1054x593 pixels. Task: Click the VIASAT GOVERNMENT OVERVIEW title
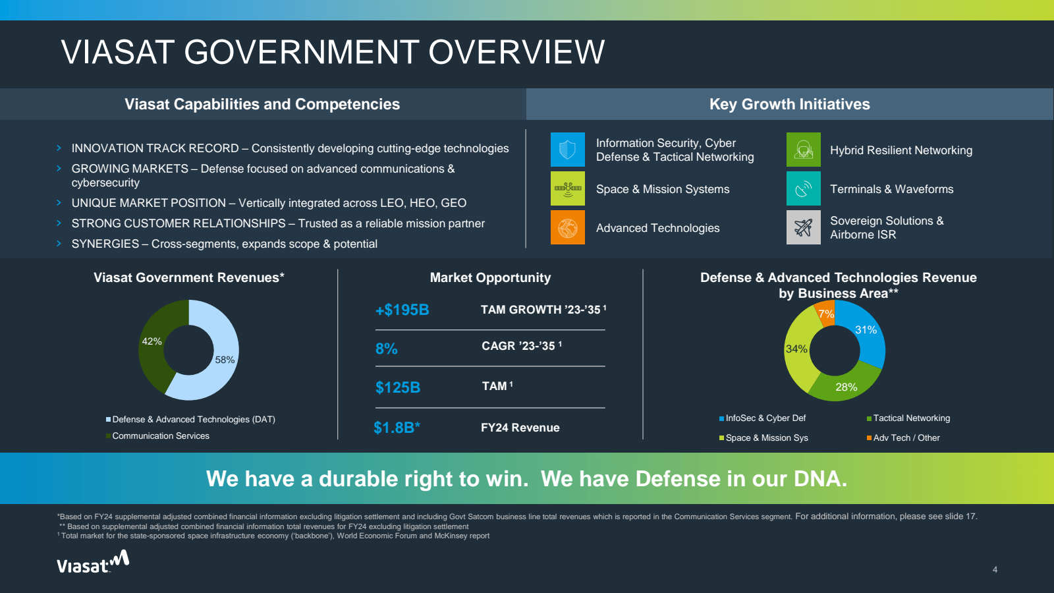(333, 52)
